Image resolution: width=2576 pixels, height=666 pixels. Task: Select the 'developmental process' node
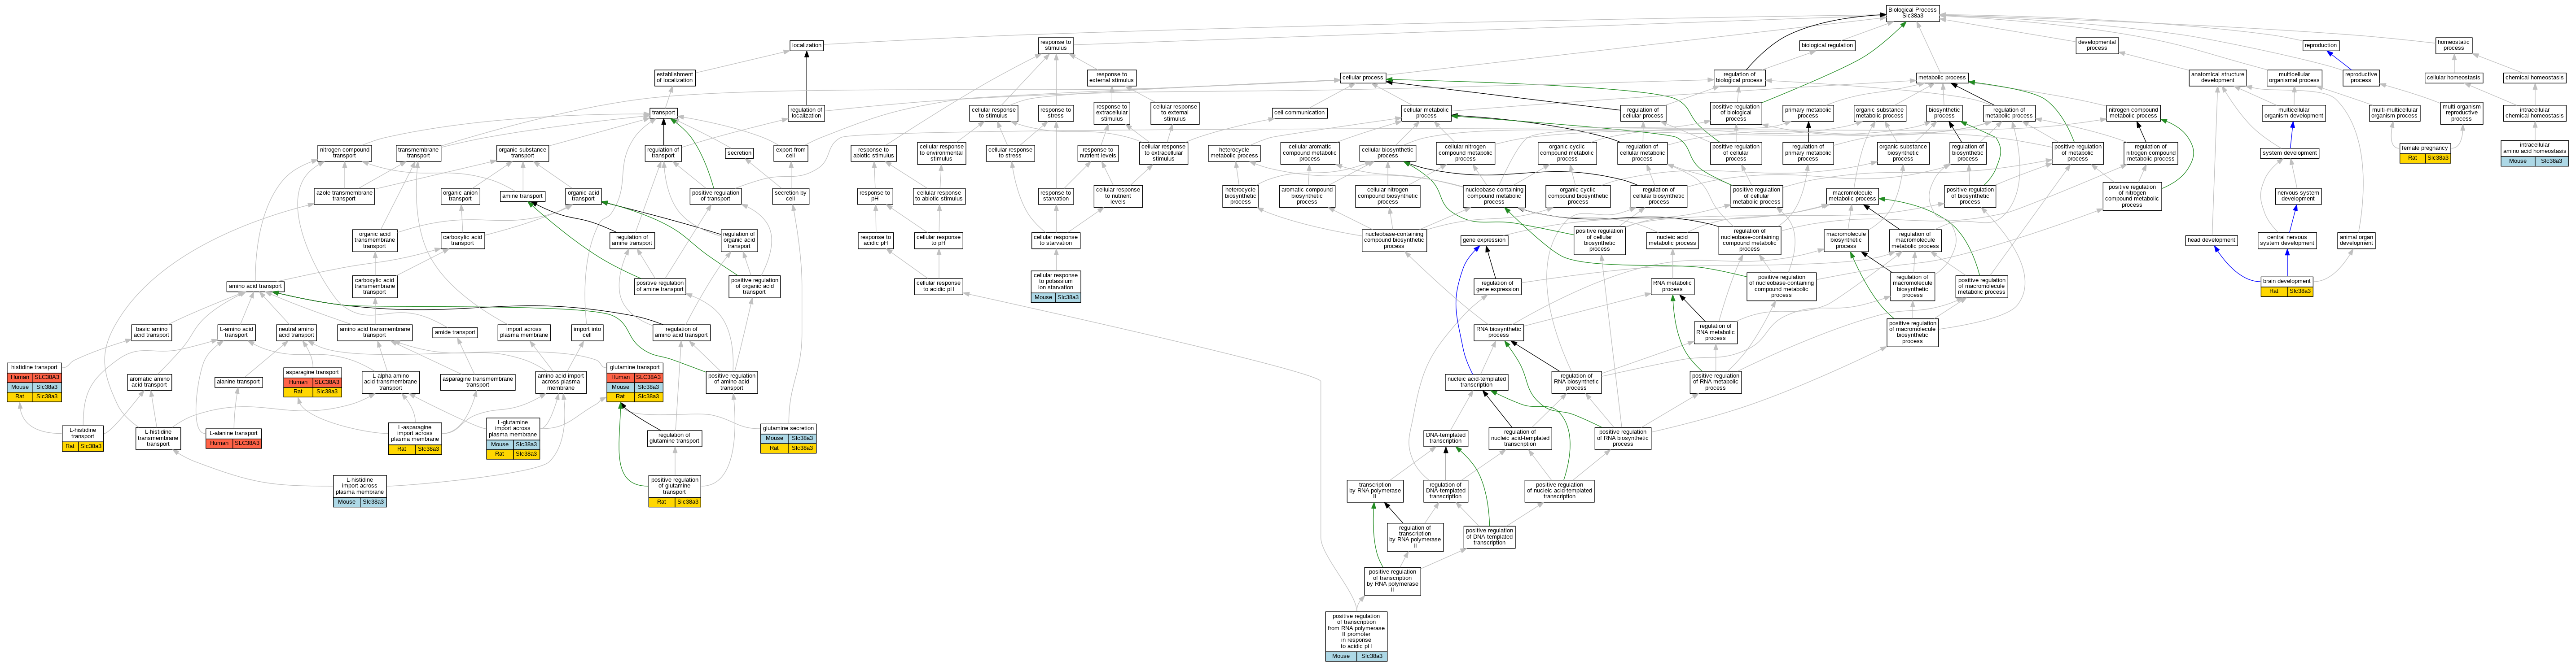[2097, 45]
